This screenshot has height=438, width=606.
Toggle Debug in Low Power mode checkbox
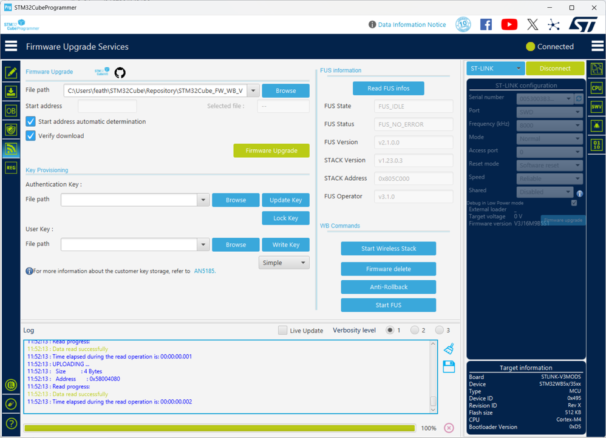pyautogui.click(x=574, y=203)
